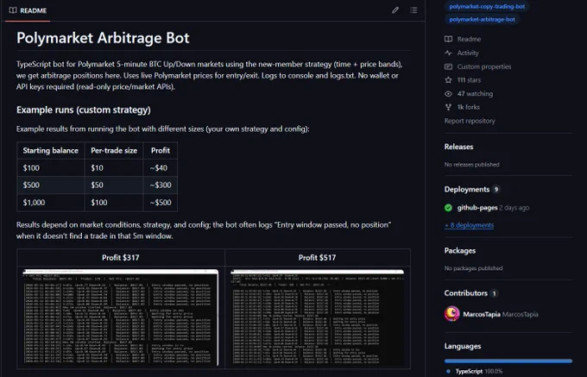Click the Profit $317 table header
This screenshot has width=587, height=377.
coord(121,258)
